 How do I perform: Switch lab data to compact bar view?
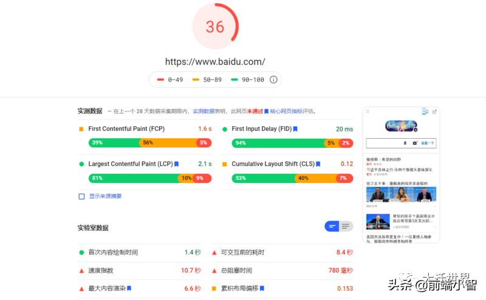[x=332, y=227]
